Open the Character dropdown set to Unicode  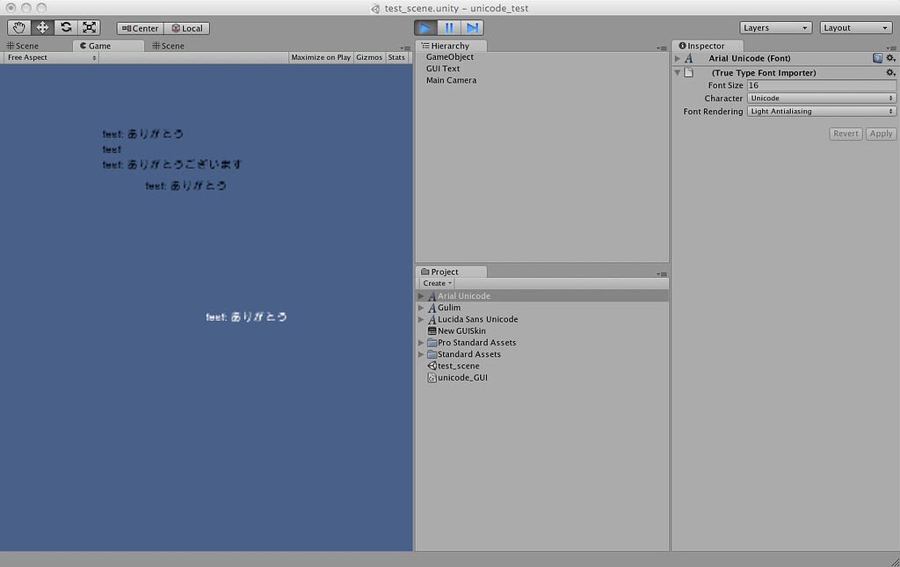(x=821, y=98)
